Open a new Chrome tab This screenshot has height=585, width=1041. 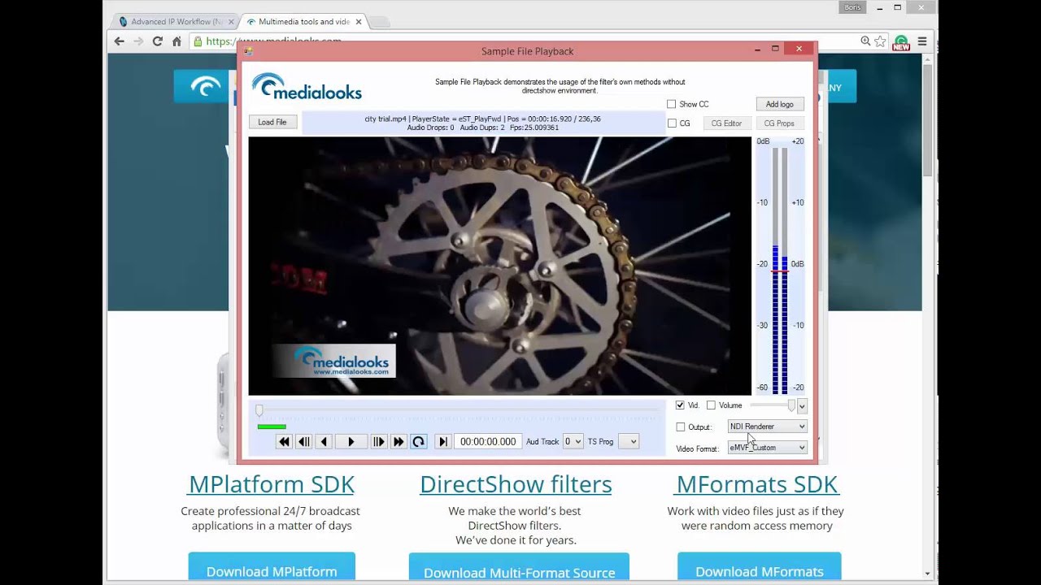(x=381, y=22)
